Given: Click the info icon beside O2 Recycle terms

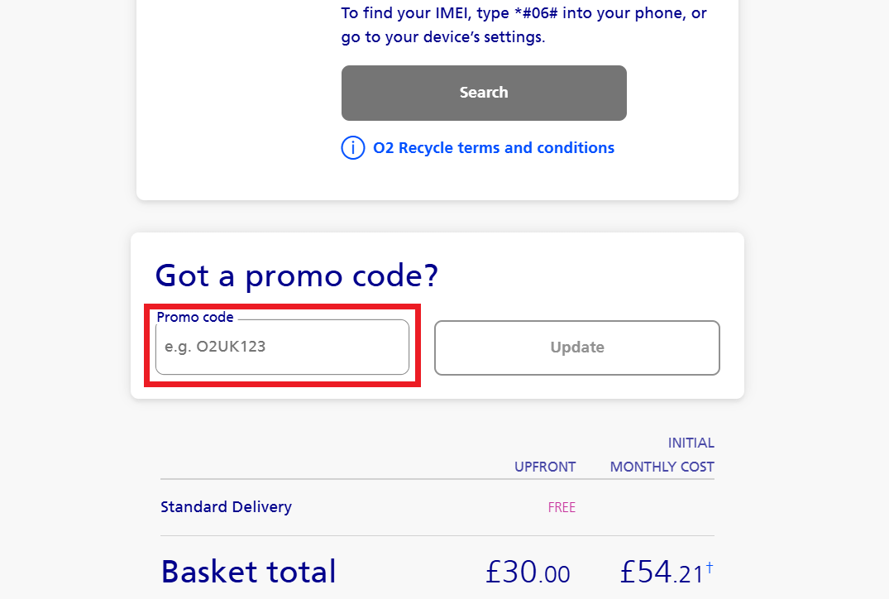Looking at the screenshot, I should [353, 147].
